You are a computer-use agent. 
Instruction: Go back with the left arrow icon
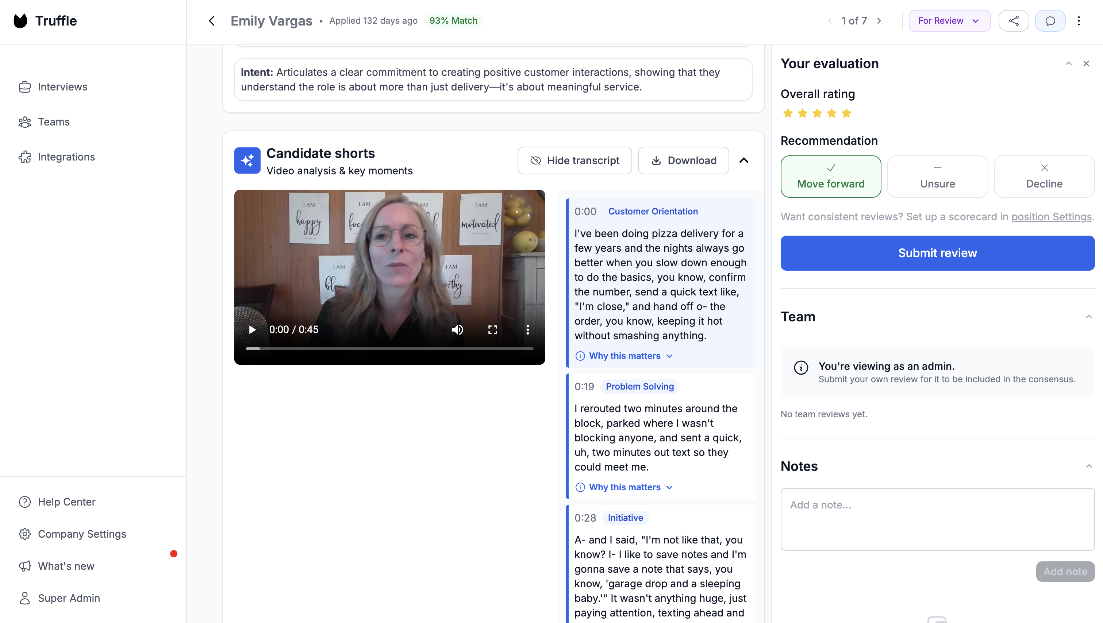point(212,21)
